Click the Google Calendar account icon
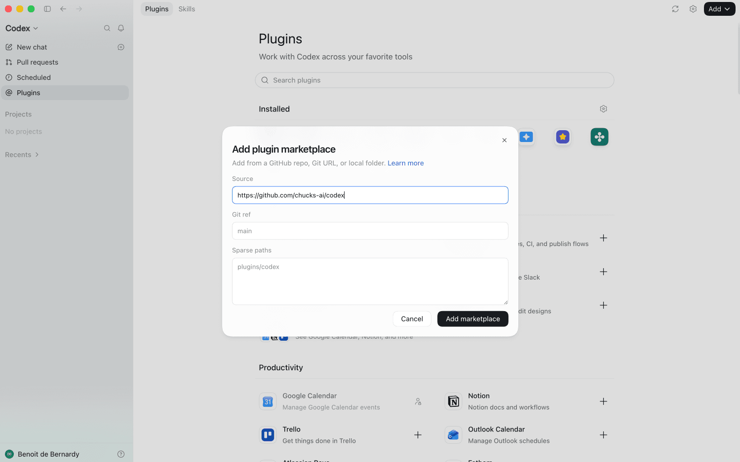The height and width of the screenshot is (462, 740). pyautogui.click(x=418, y=402)
